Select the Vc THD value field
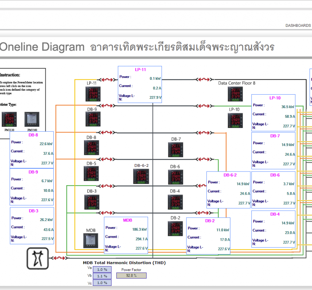Image resolution: width=312 pixels, height=290 pixels. 102,283
